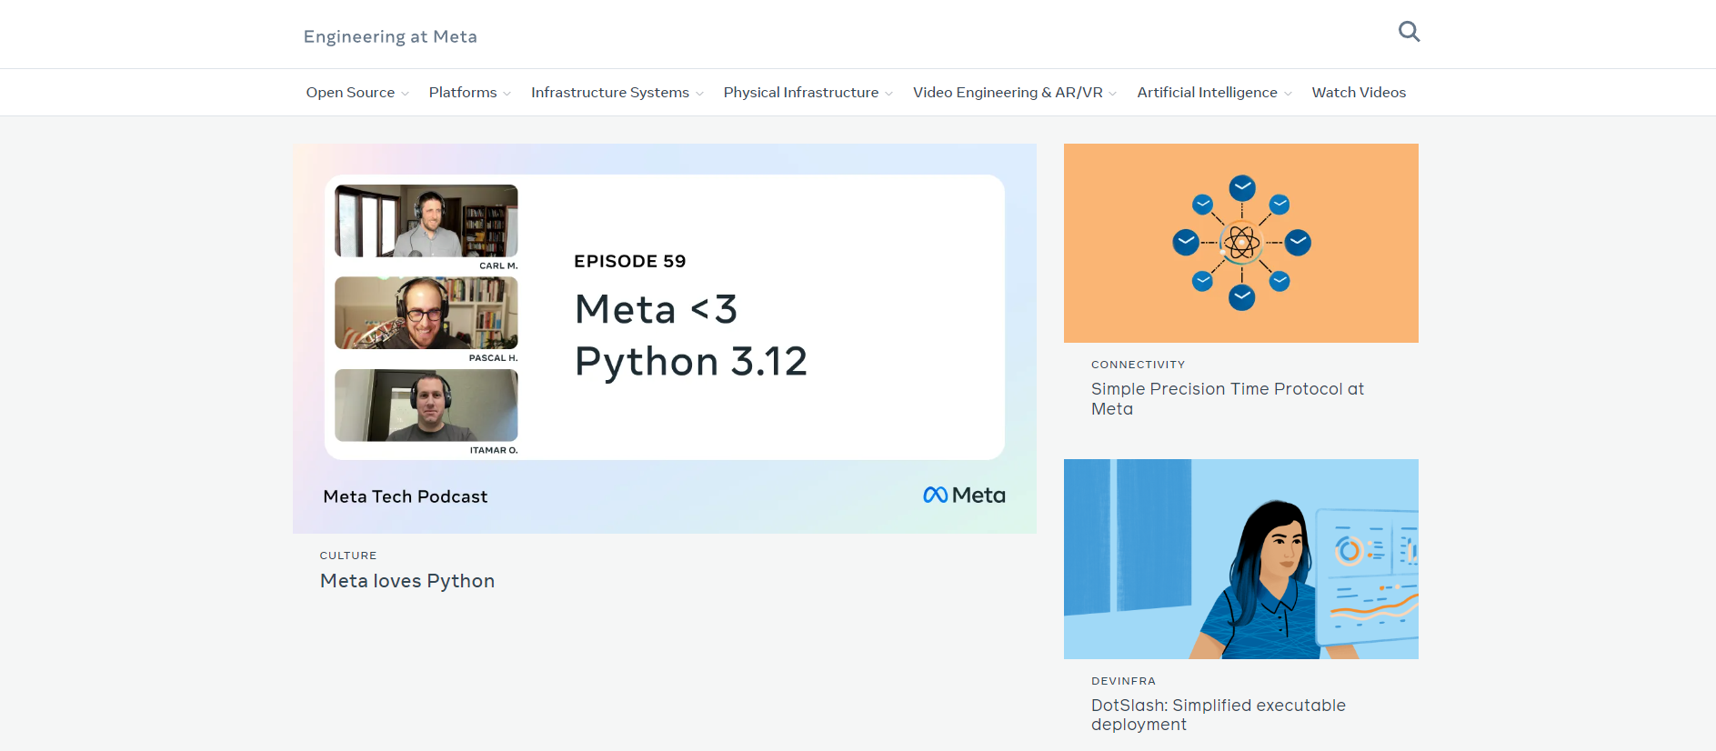This screenshot has width=1716, height=751.
Task: Click the CULTURE category label
Action: point(348,556)
